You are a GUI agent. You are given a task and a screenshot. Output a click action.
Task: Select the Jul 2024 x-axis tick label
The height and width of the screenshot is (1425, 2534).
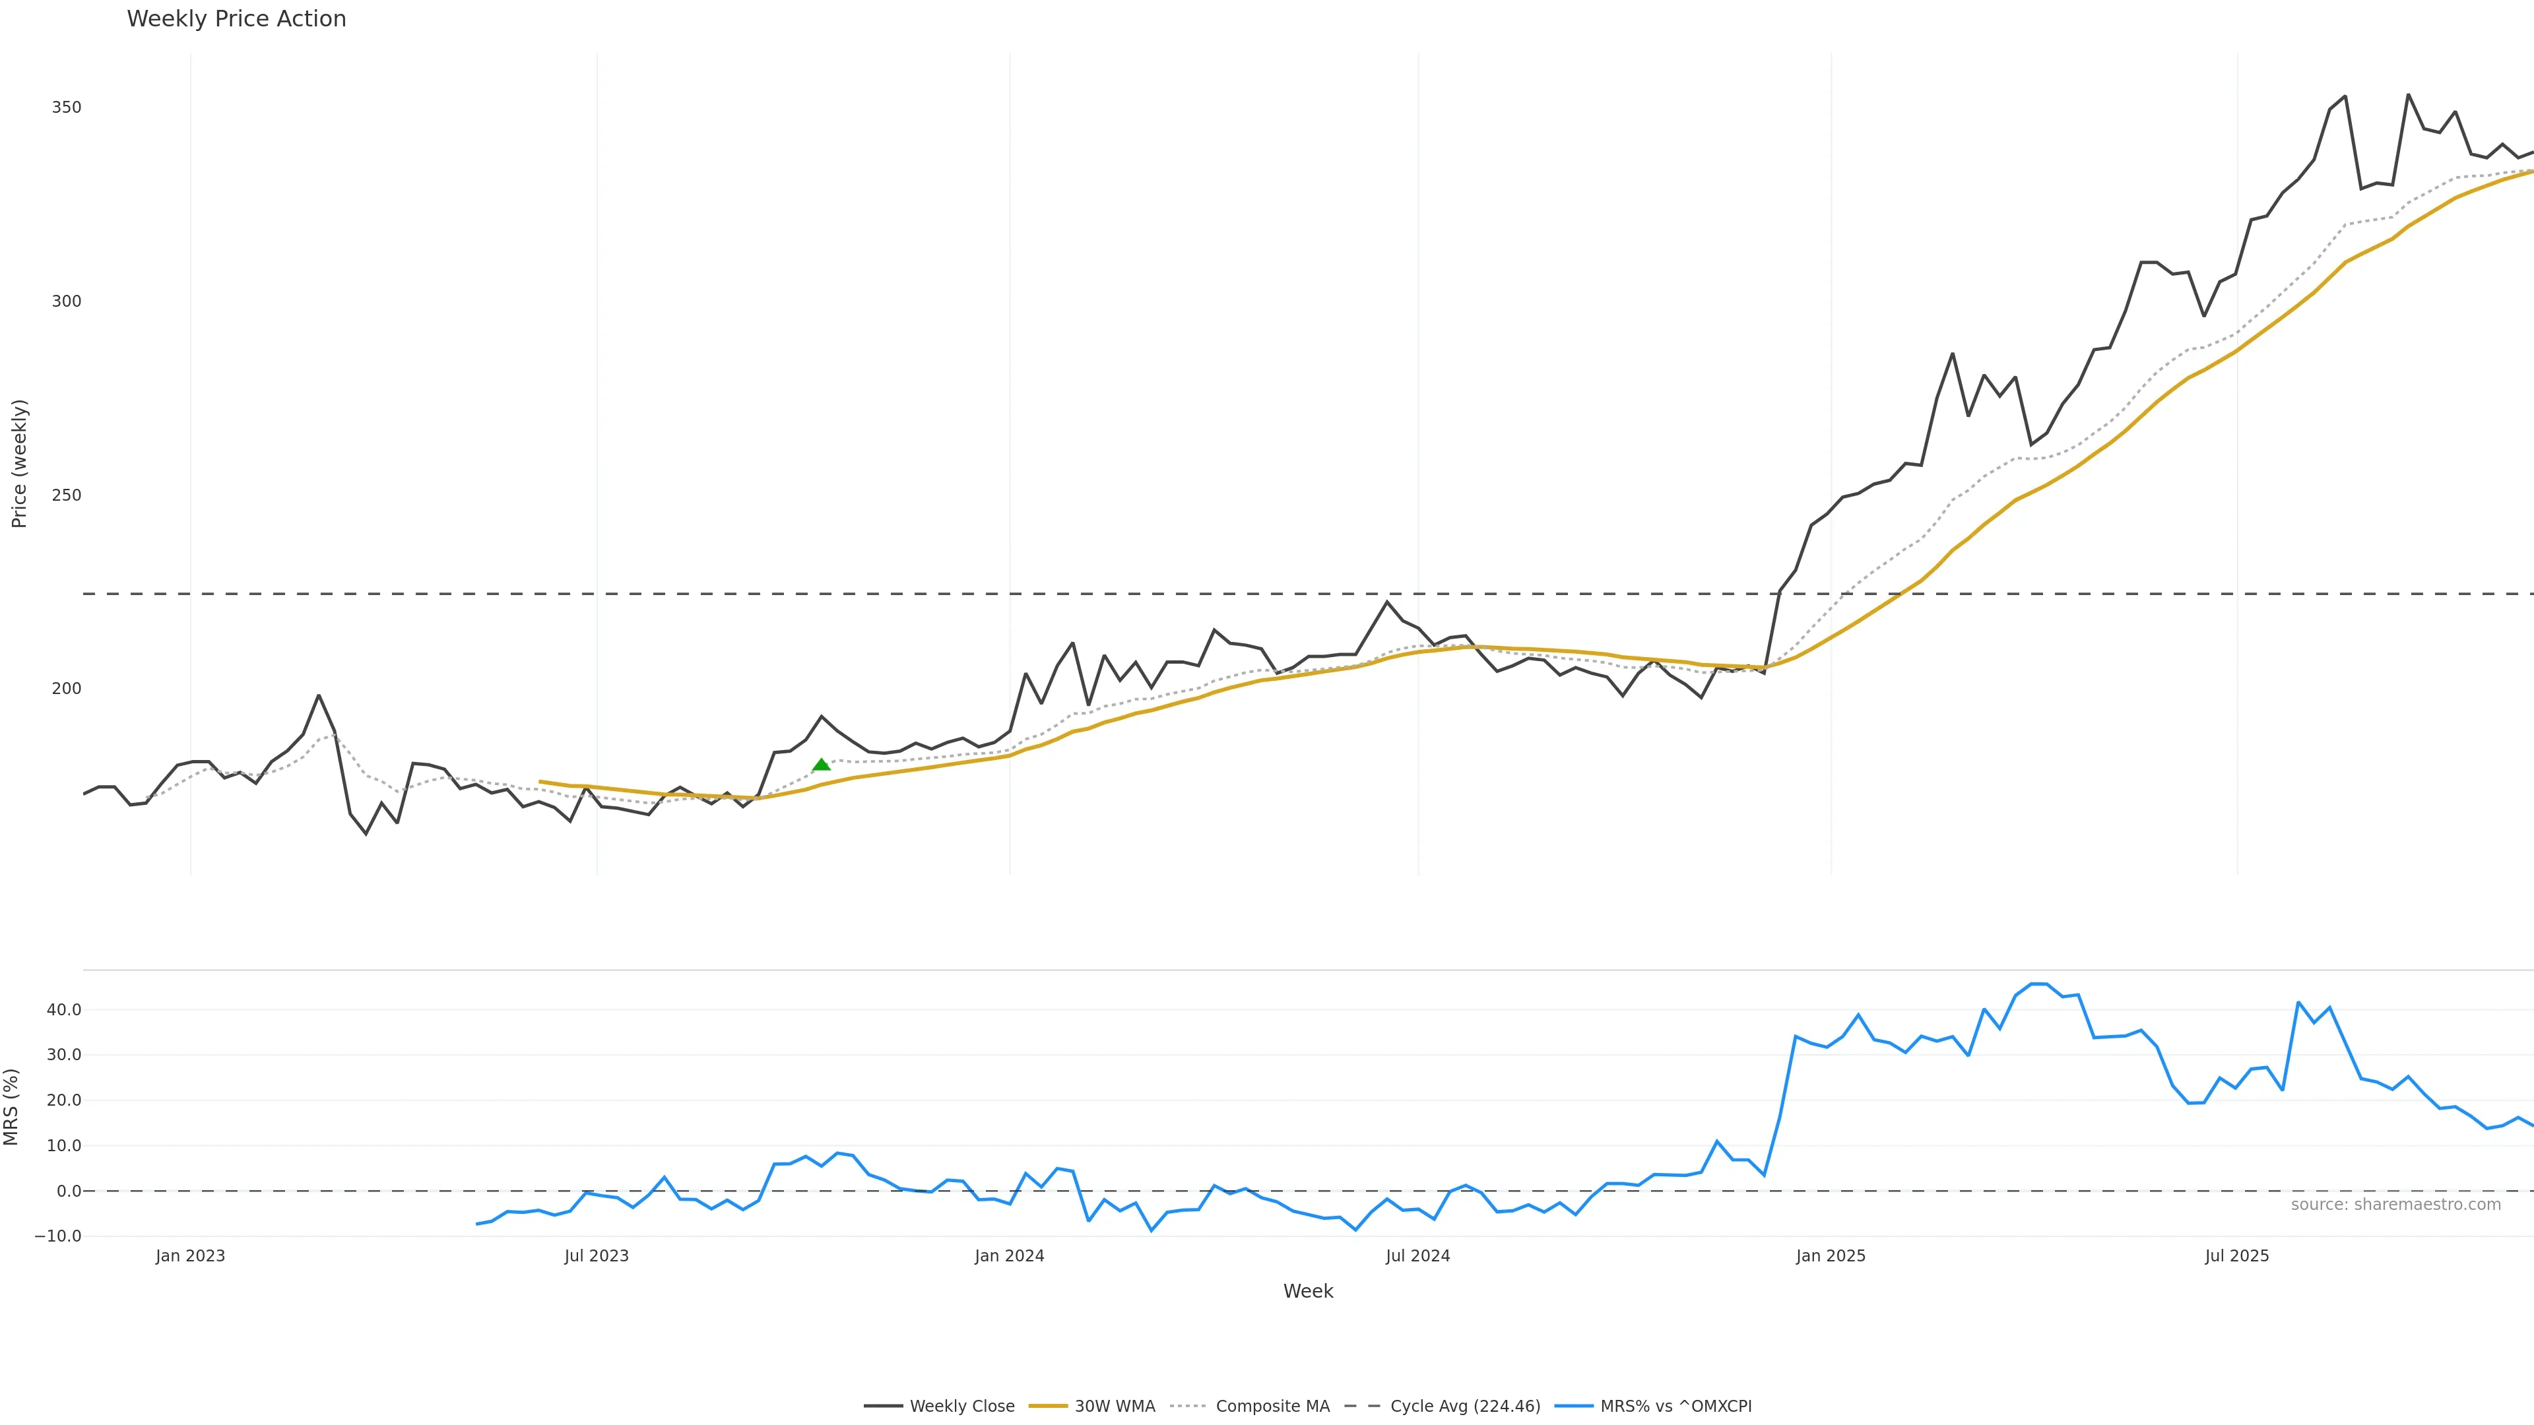1417,1256
